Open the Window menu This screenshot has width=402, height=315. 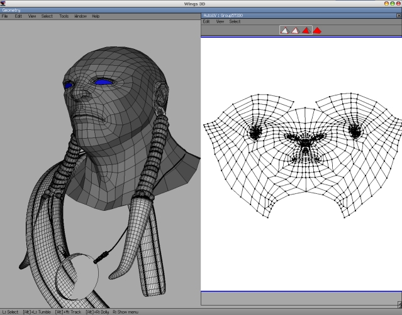81,16
